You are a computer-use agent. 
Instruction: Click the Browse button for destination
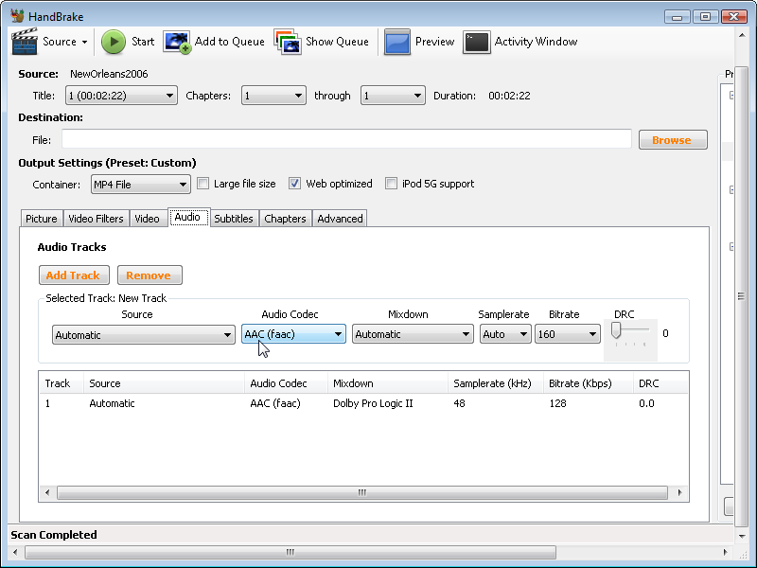673,139
